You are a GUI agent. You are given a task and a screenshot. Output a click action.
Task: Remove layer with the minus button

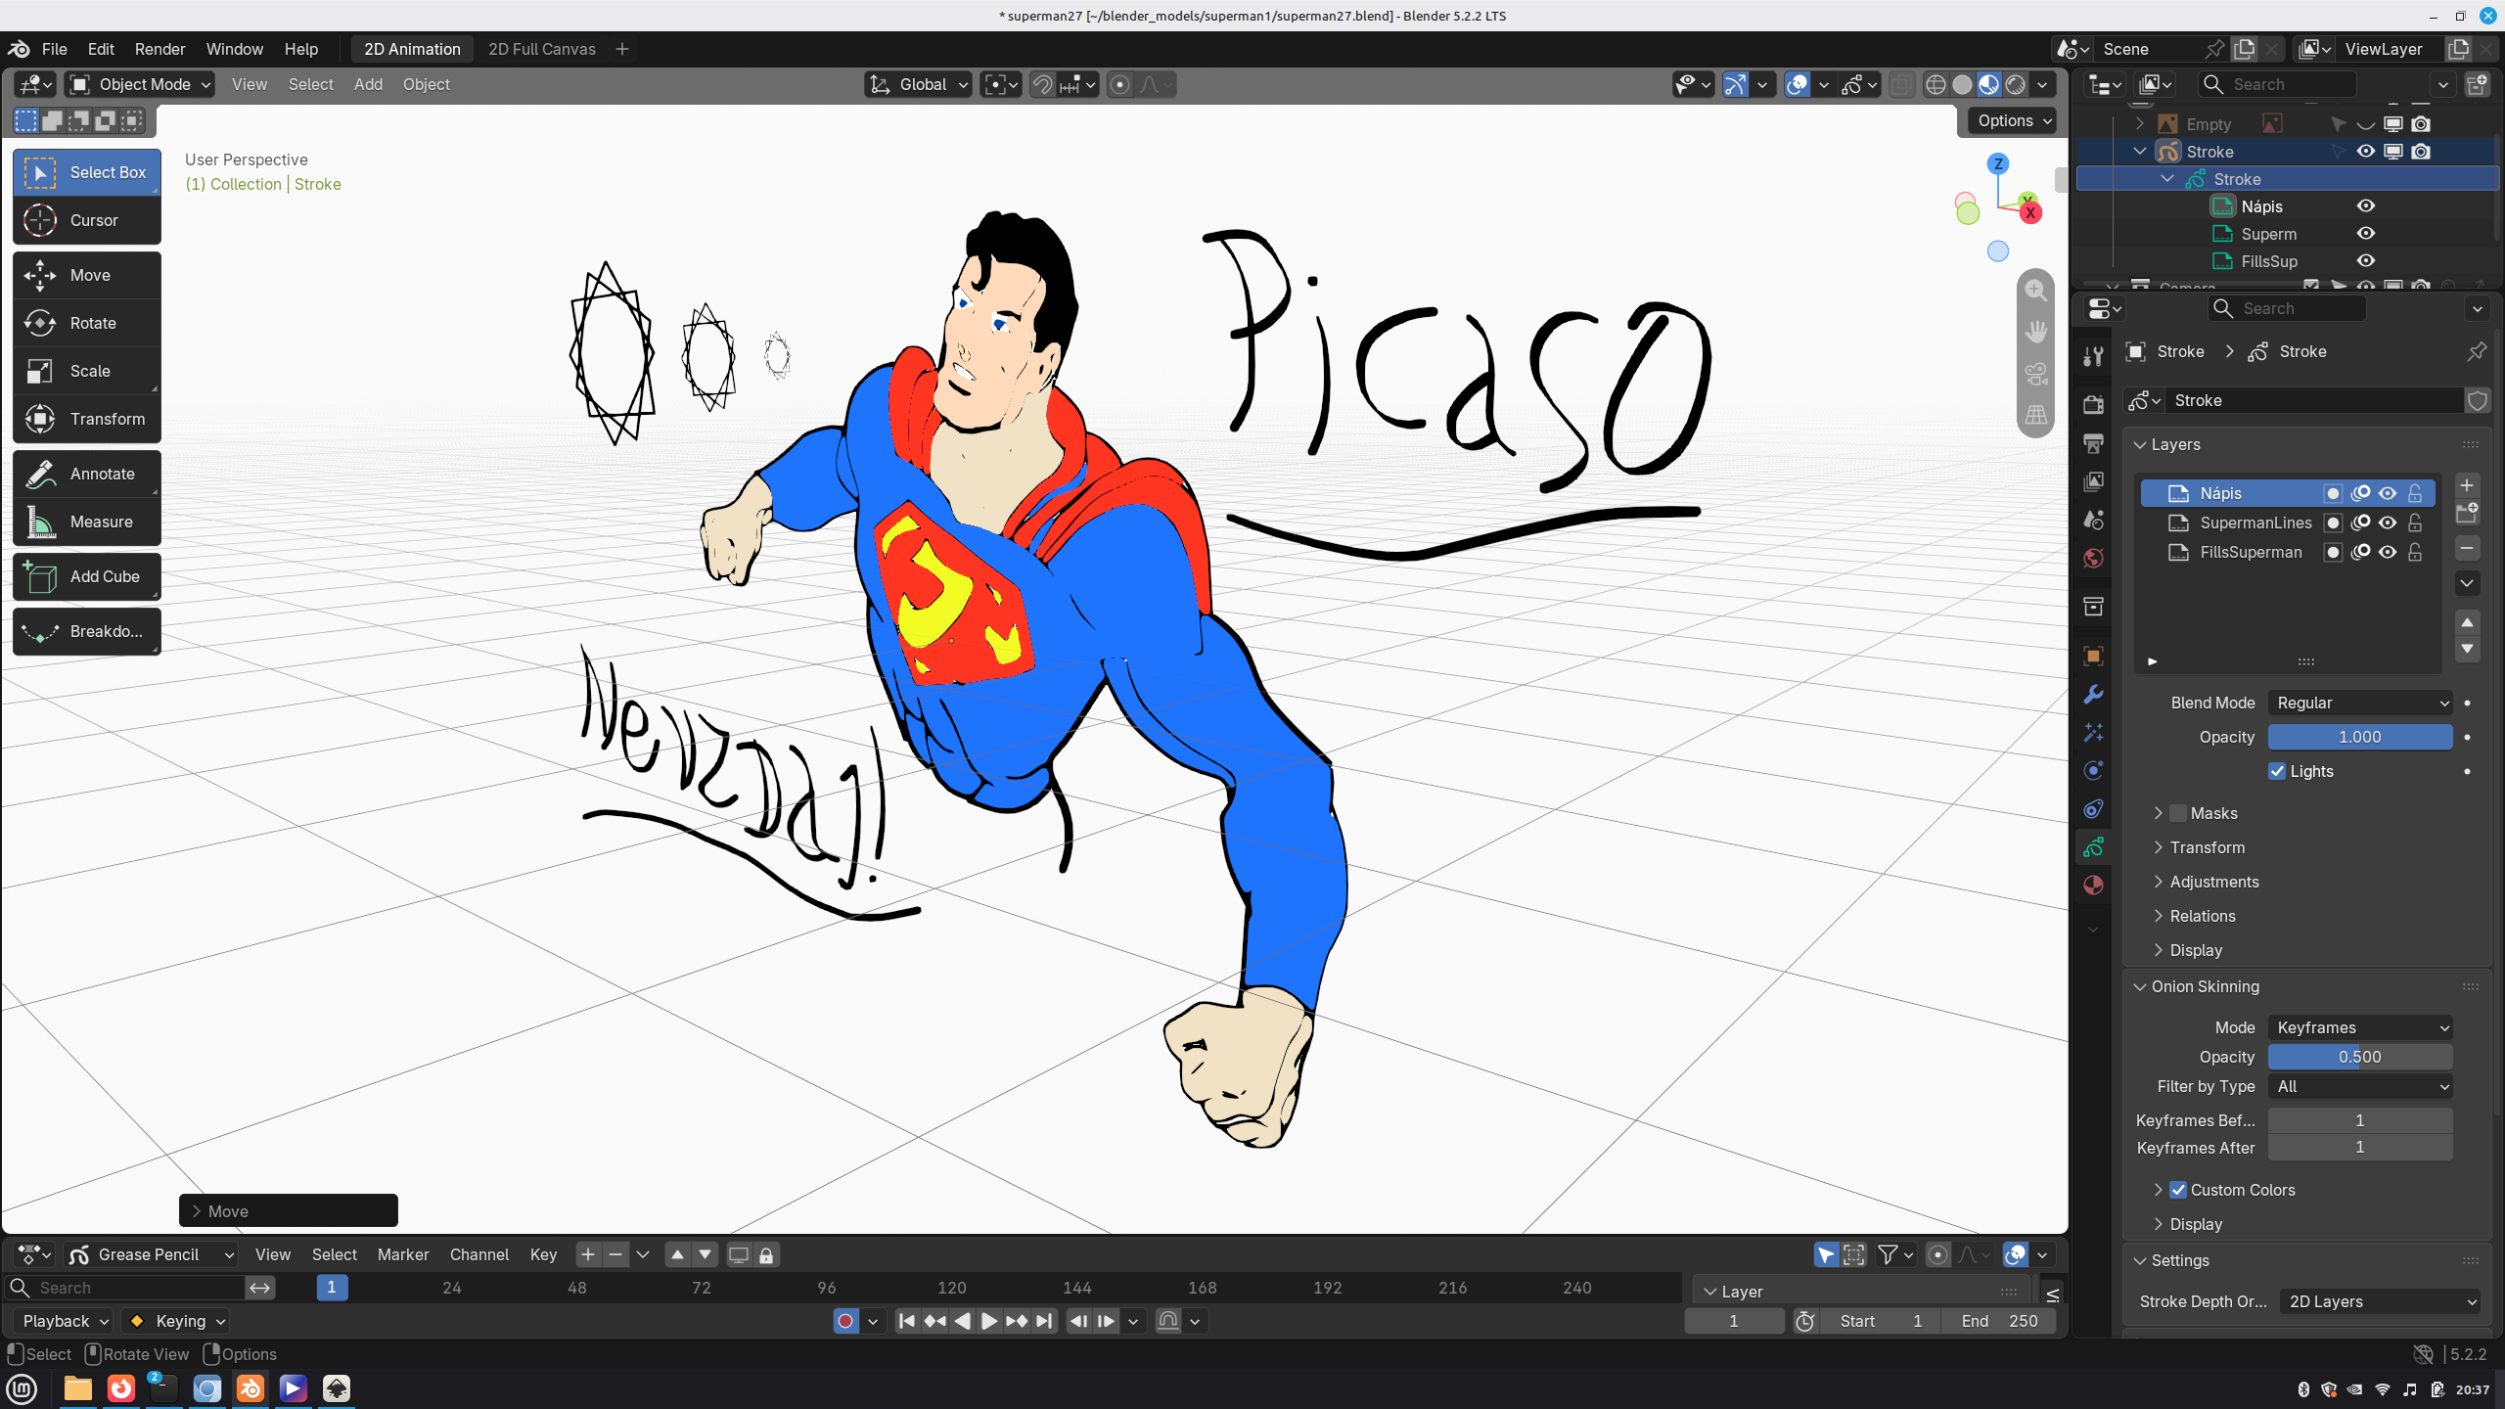click(x=2467, y=548)
